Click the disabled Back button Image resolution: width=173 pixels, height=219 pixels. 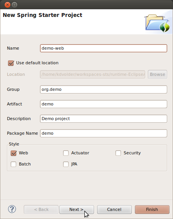[41, 209]
